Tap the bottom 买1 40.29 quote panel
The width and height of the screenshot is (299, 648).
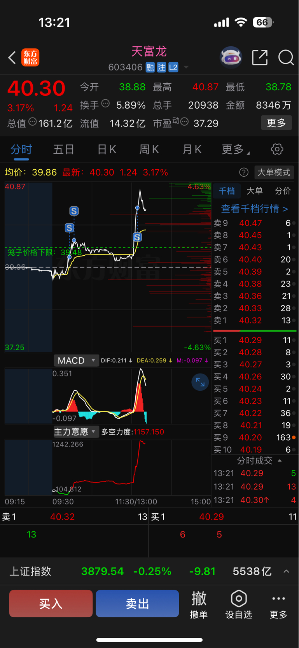(x=224, y=517)
